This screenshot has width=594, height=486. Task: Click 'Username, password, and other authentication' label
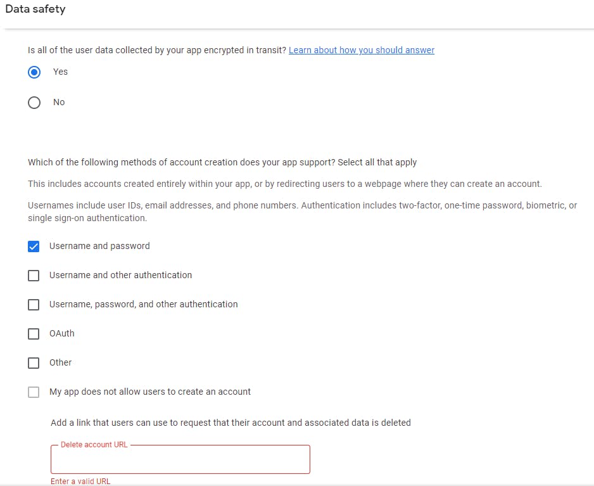144,304
